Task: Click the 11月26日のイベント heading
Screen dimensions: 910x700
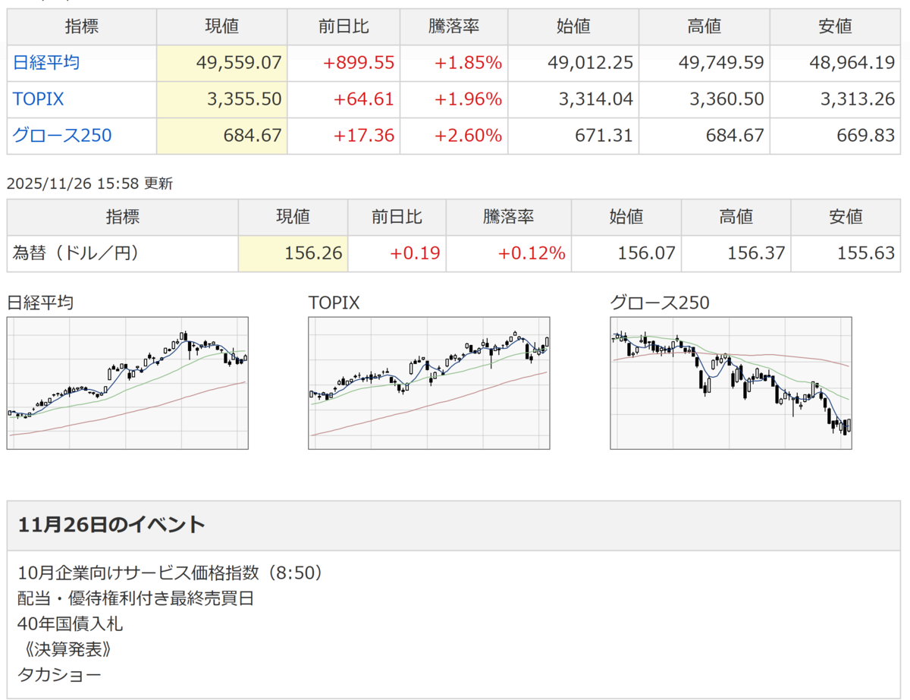Action: [x=111, y=524]
